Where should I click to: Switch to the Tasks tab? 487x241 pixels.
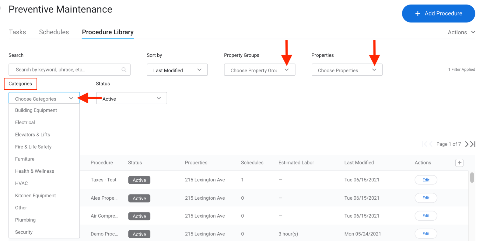(17, 32)
